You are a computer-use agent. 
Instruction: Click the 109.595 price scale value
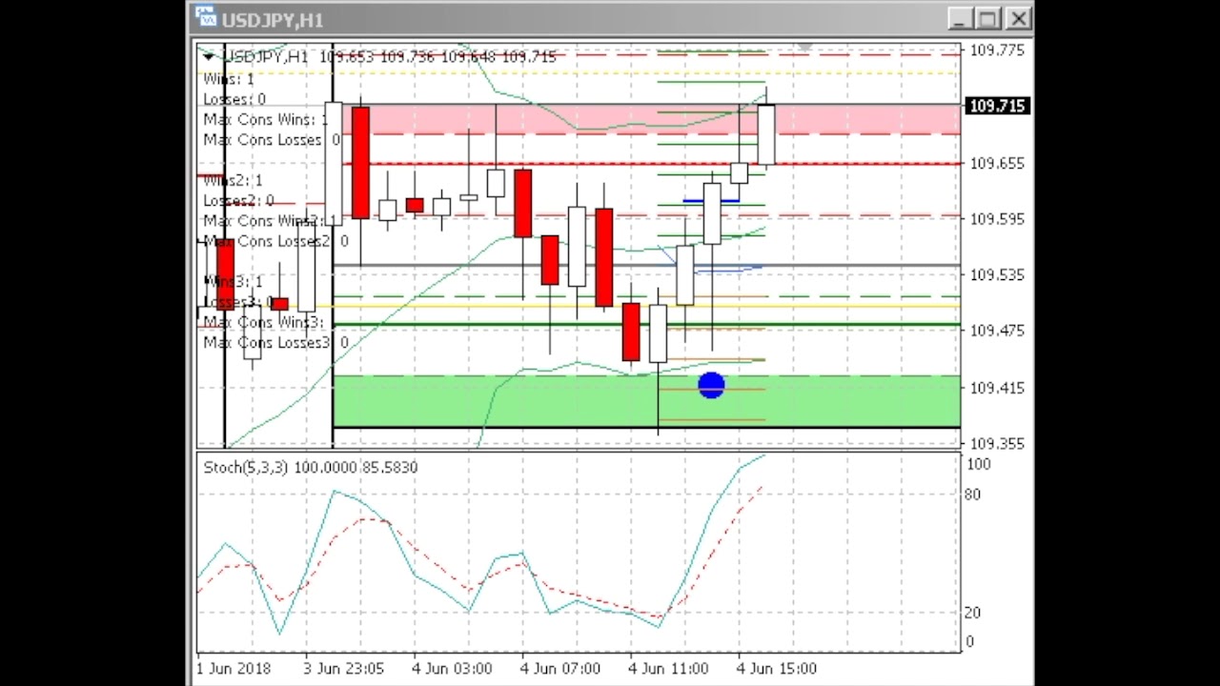pos(997,219)
